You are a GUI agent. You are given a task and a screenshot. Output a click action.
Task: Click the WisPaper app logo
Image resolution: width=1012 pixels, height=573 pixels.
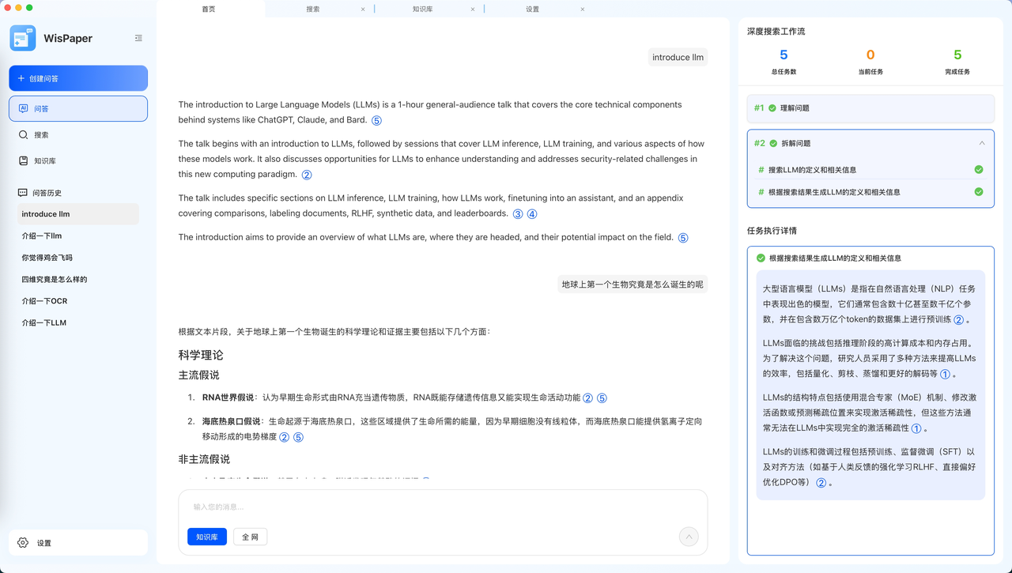point(23,37)
